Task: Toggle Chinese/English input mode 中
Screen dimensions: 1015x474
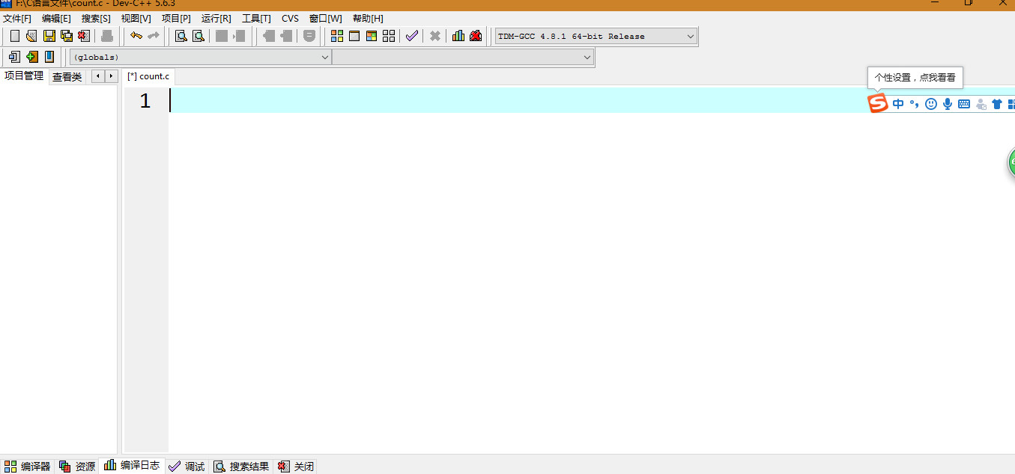Action: tap(898, 104)
